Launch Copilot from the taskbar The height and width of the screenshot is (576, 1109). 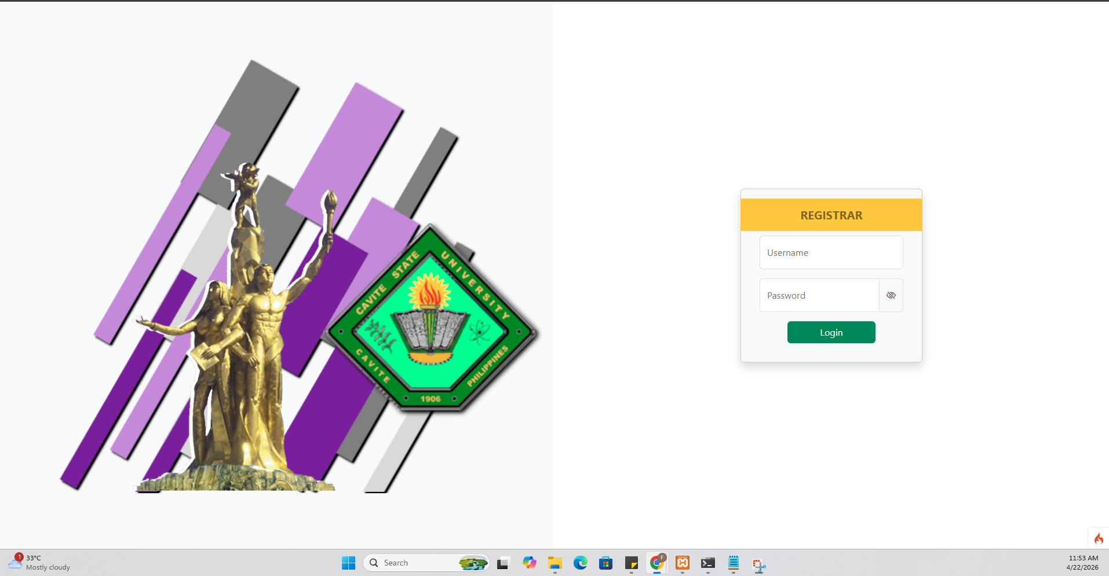point(529,563)
